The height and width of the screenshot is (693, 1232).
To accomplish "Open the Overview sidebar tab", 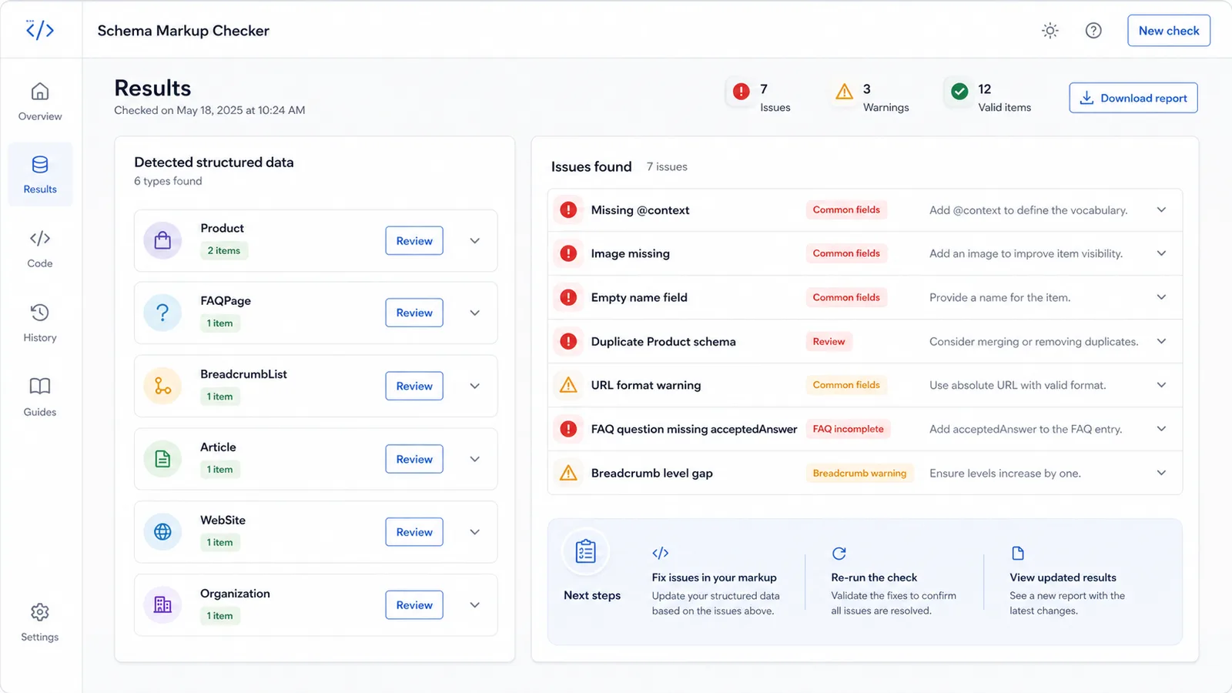I will click(x=40, y=101).
